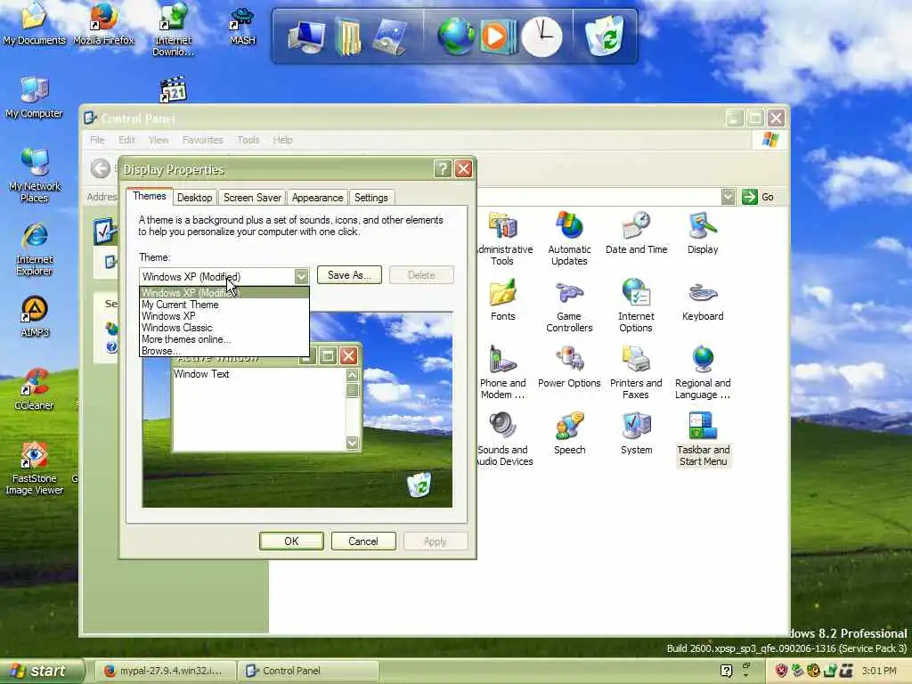Viewport: 912px width, 684px height.
Task: Open Phone and Modem applet
Action: (x=502, y=372)
